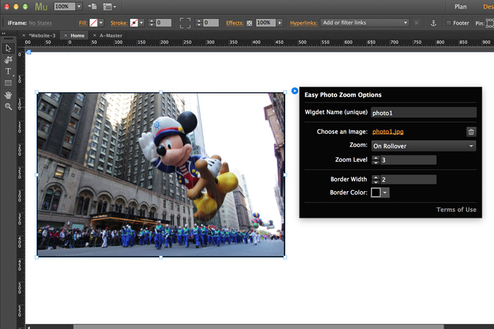
Task: Open the Effects panel link
Action: [x=235, y=23]
